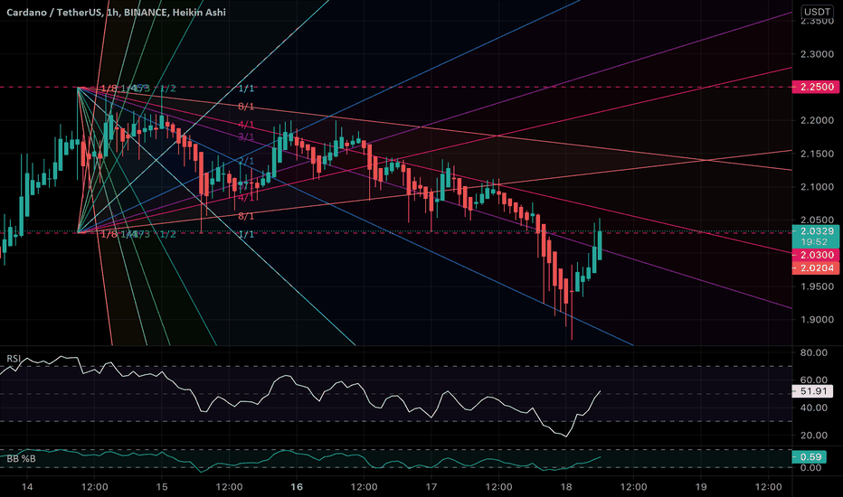Click the 2.1500 price axis value

point(817,154)
